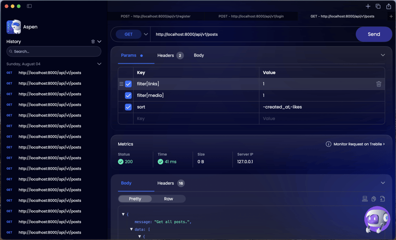396x240 pixels.
Task: Switch response view to Raw
Action: 168,199
